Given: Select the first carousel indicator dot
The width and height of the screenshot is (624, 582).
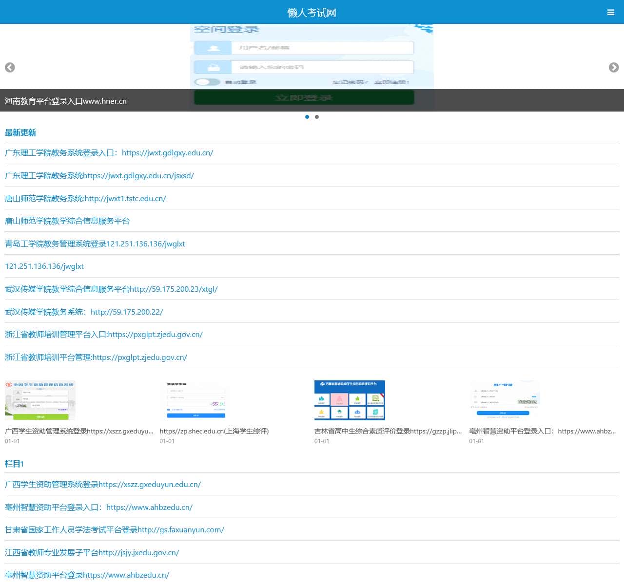Looking at the screenshot, I should point(307,117).
